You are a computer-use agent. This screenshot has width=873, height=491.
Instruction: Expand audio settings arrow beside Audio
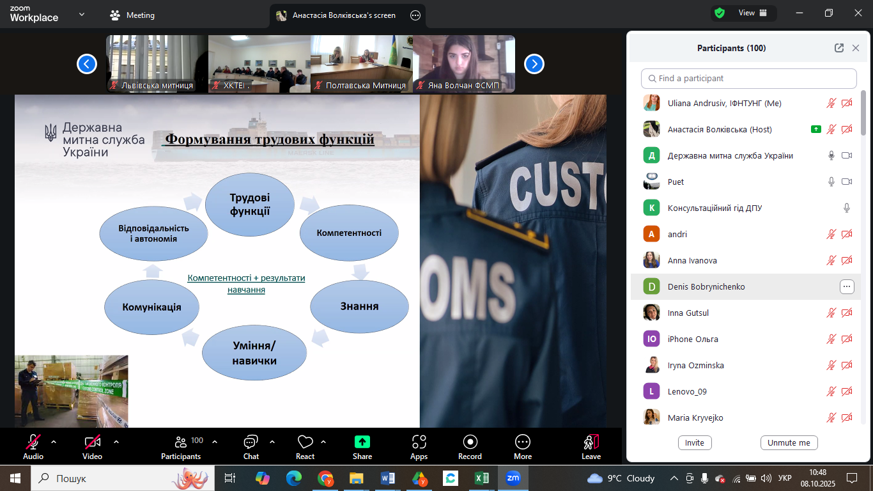coord(54,442)
